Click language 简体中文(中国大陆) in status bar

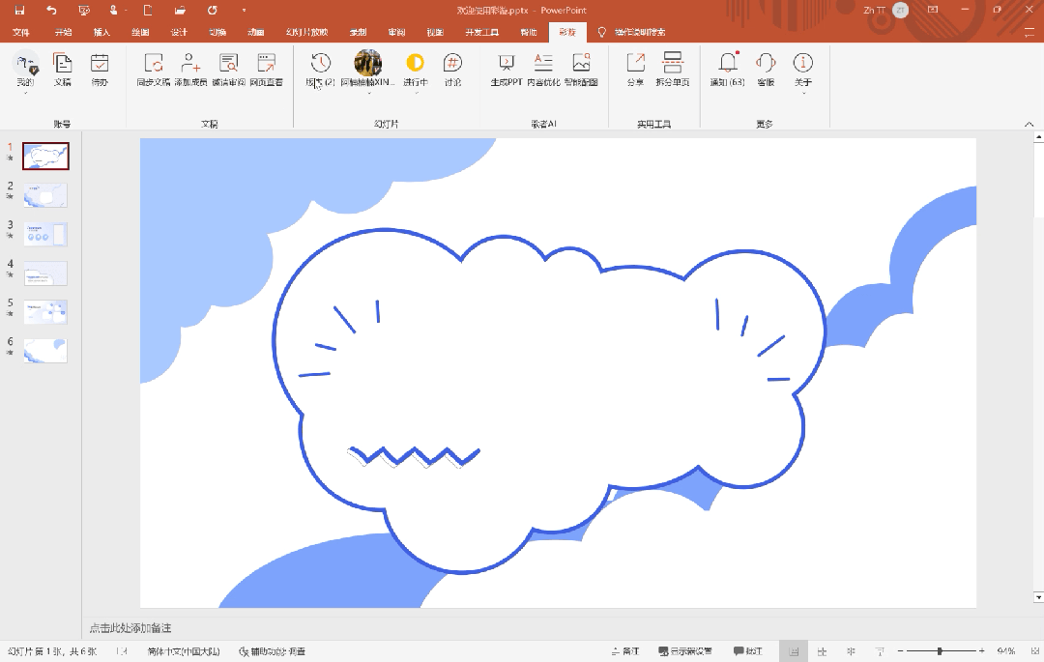point(184,651)
